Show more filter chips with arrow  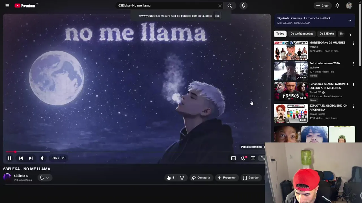[x=350, y=35]
